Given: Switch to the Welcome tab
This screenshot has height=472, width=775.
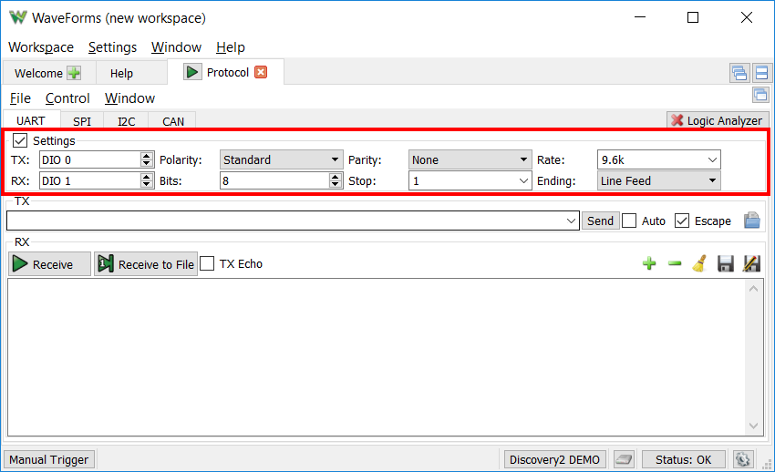Looking at the screenshot, I should click(38, 73).
